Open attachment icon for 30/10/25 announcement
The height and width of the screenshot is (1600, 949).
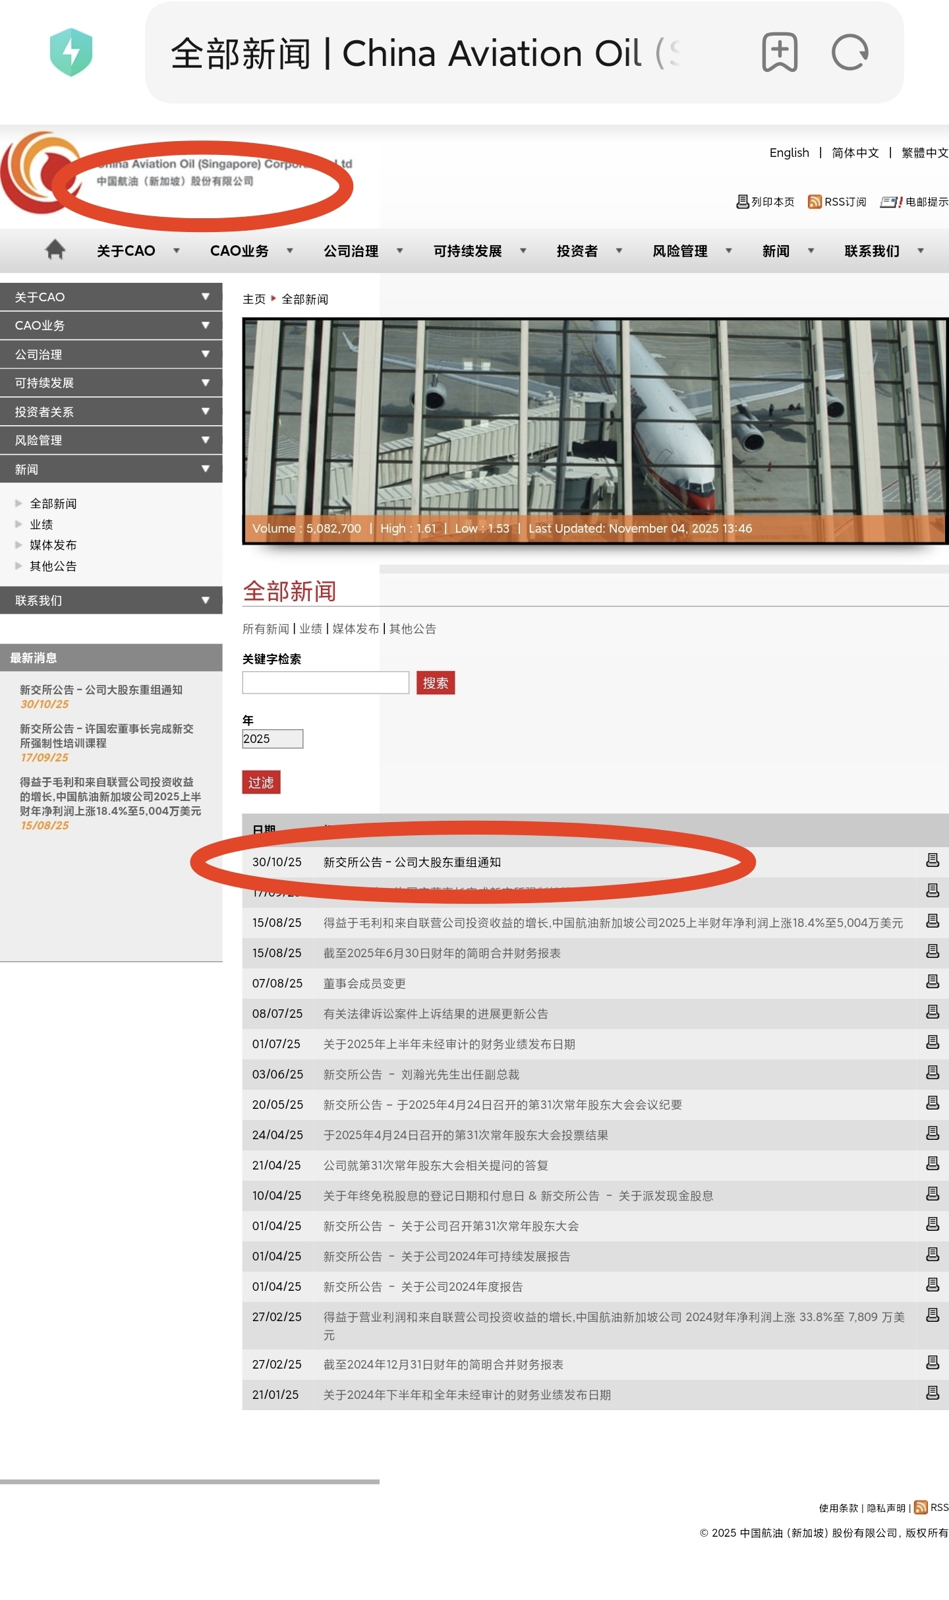933,860
